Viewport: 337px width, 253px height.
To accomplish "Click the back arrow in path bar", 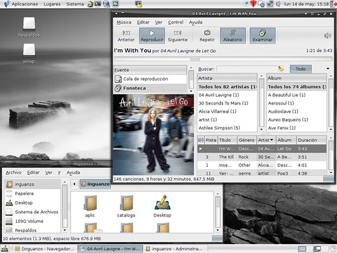I will point(74,184).
